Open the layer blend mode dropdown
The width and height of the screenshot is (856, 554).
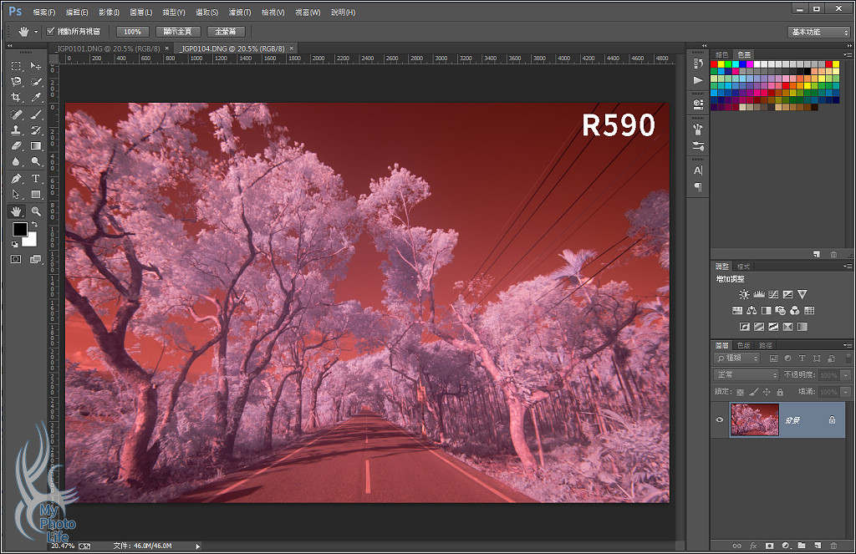(x=746, y=375)
